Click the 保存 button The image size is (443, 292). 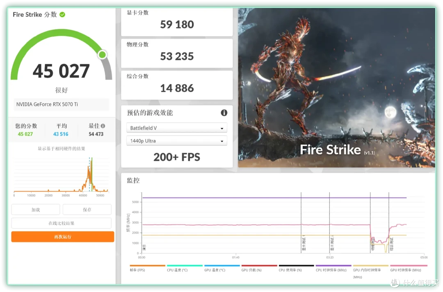pos(87,210)
